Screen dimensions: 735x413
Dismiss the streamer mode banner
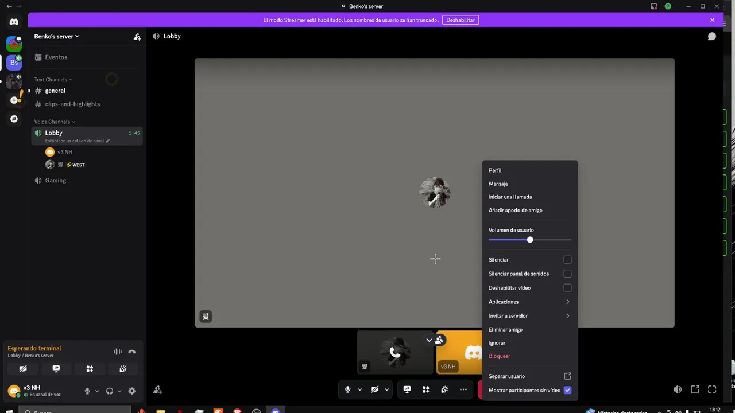712,20
